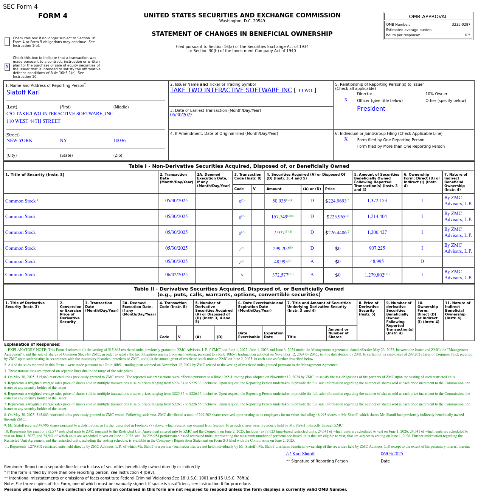Click 'By ZMC Advisors, L.P.' in the 06/02/2025 row
This screenshot has height=501, width=478.
pos(458,275)
